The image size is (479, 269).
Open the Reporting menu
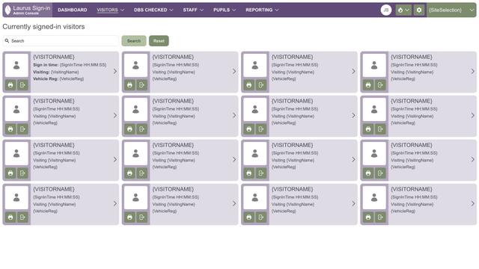pos(259,10)
